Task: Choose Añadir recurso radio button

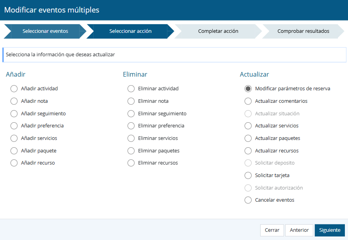Action: [14, 163]
